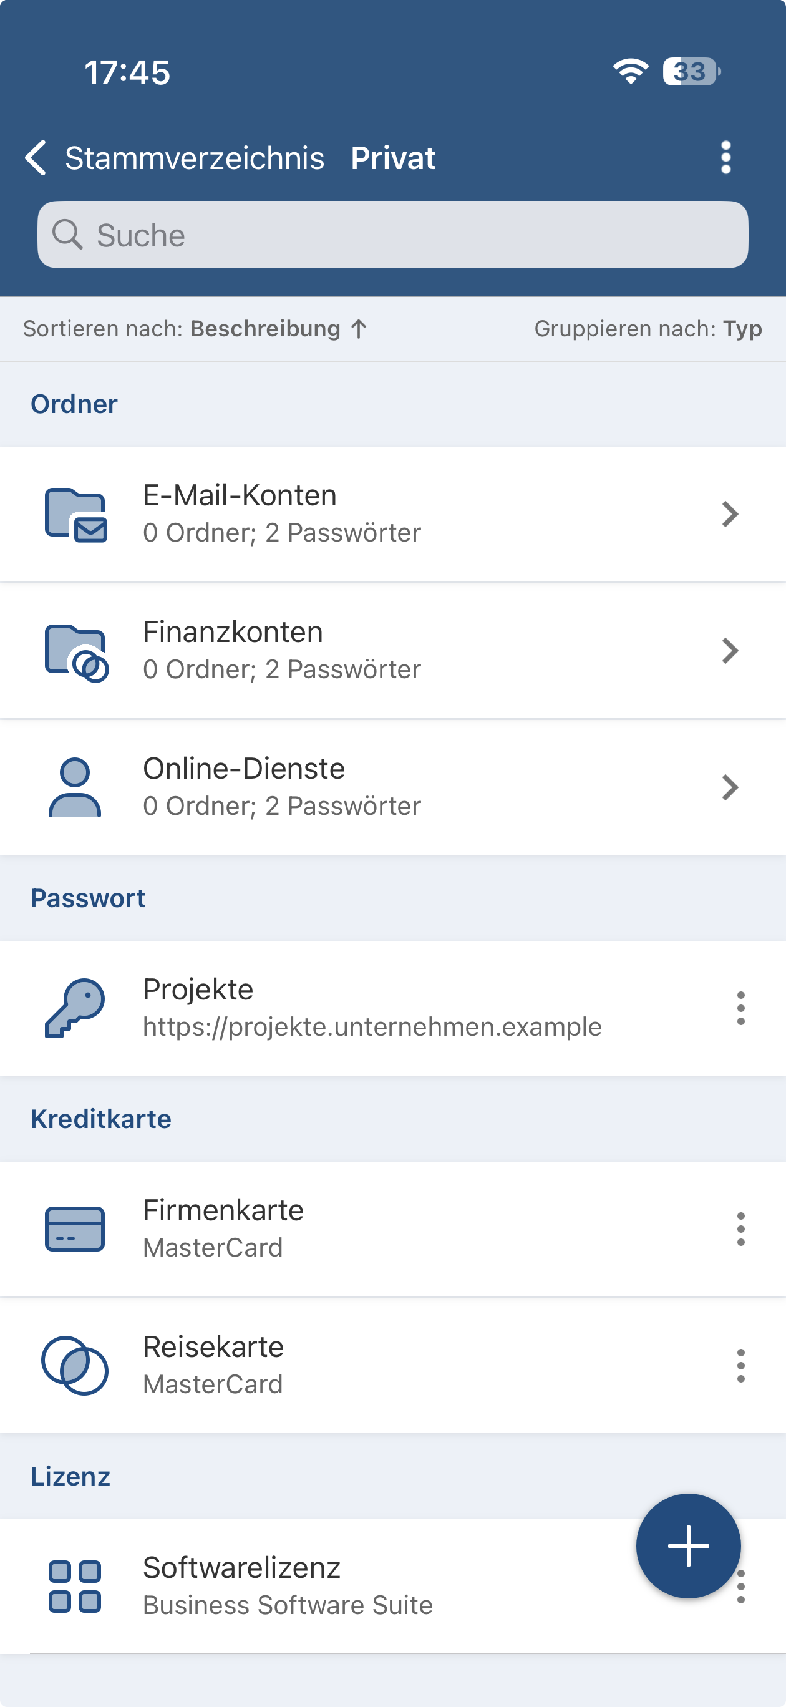Open the three-dot menu in header

[725, 158]
